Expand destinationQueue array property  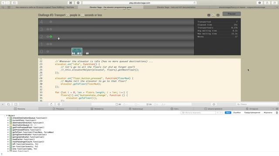[x=8, y=125]
